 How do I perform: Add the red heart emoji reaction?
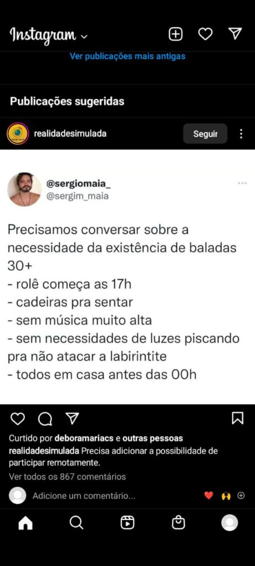click(209, 496)
